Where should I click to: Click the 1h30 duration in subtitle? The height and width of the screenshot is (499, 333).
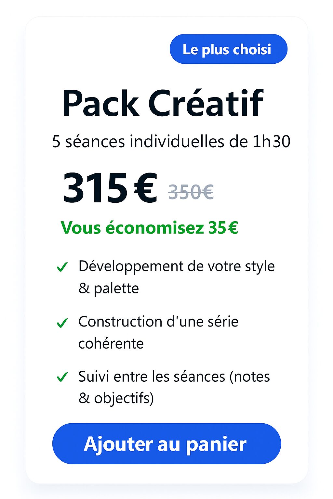271,142
